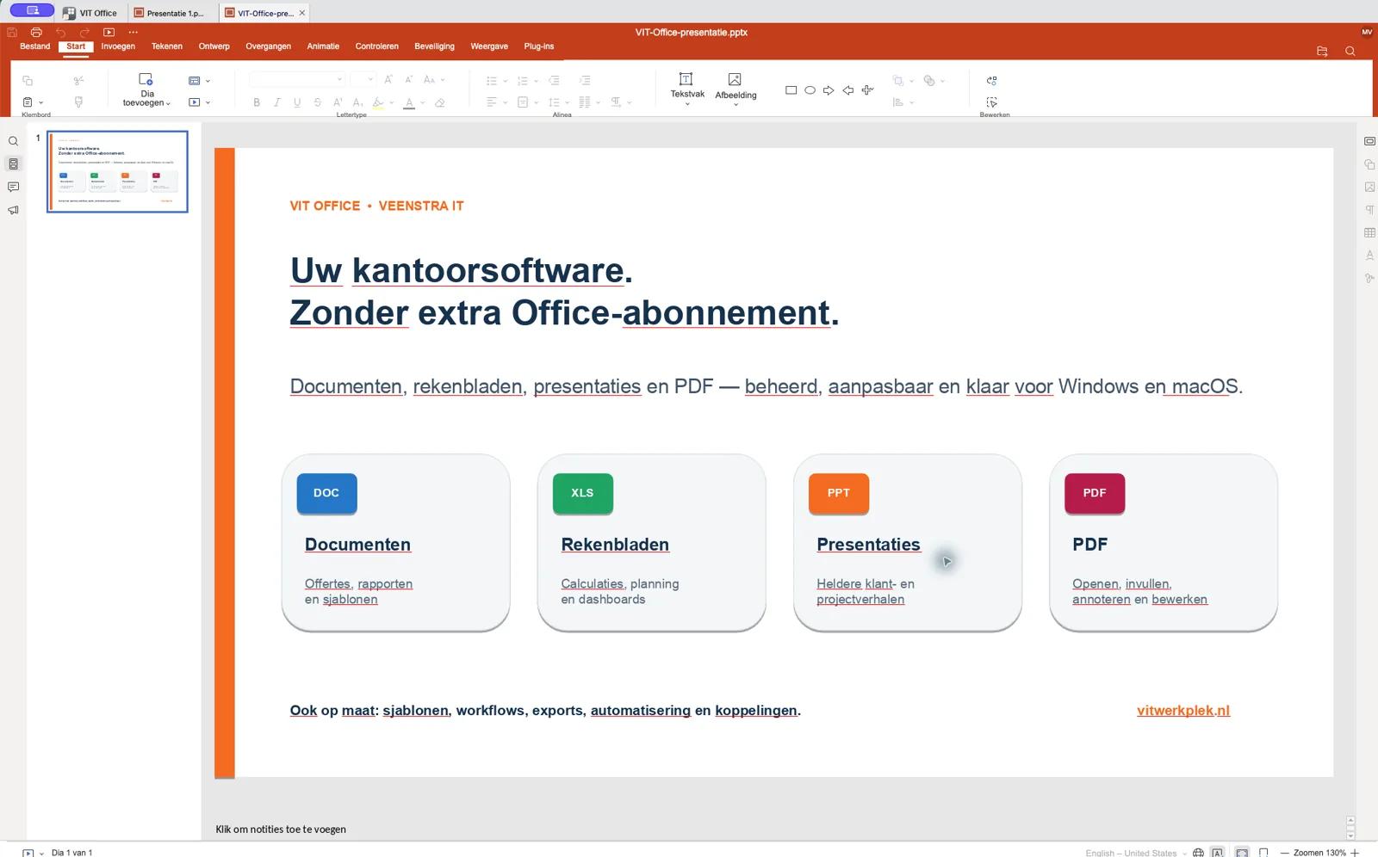The image size is (1378, 857).
Task: Switch to the Plug-ins tab
Action: pyautogui.click(x=539, y=46)
